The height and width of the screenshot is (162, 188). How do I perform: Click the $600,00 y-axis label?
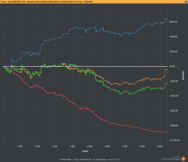173,22
